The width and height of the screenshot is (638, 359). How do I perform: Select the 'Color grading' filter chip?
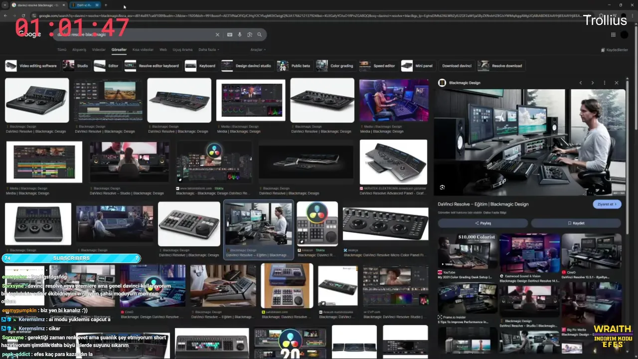335,66
